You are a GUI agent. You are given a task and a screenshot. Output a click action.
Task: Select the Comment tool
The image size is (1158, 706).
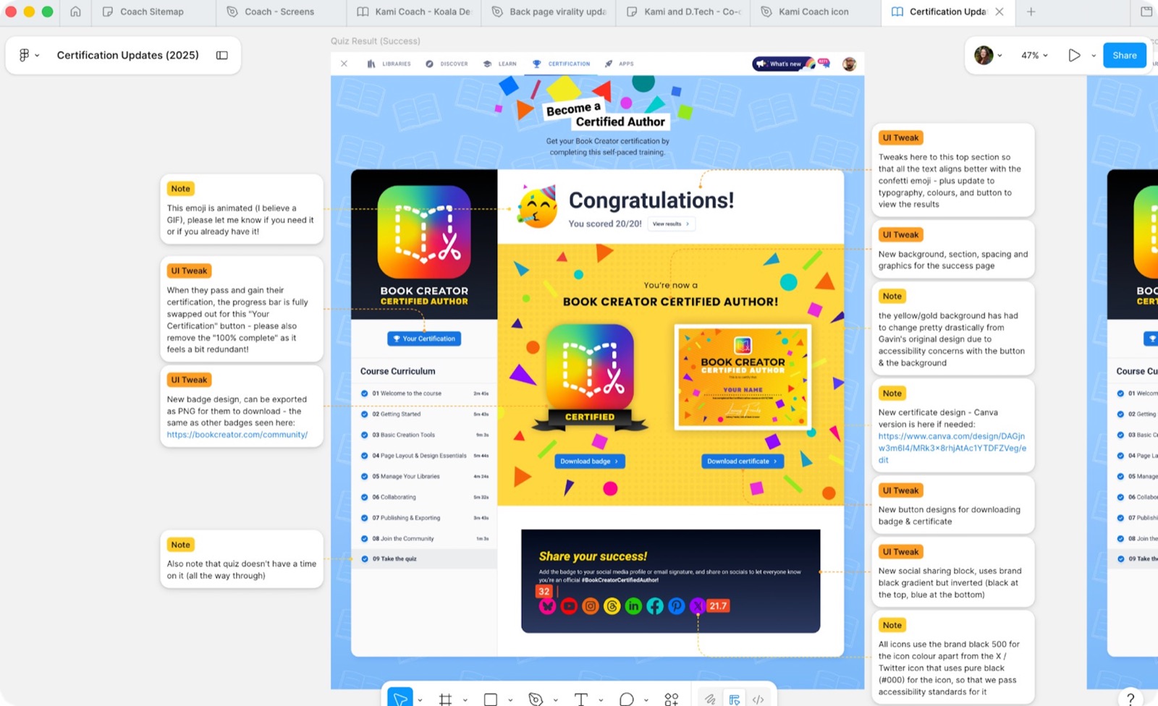[627, 699]
